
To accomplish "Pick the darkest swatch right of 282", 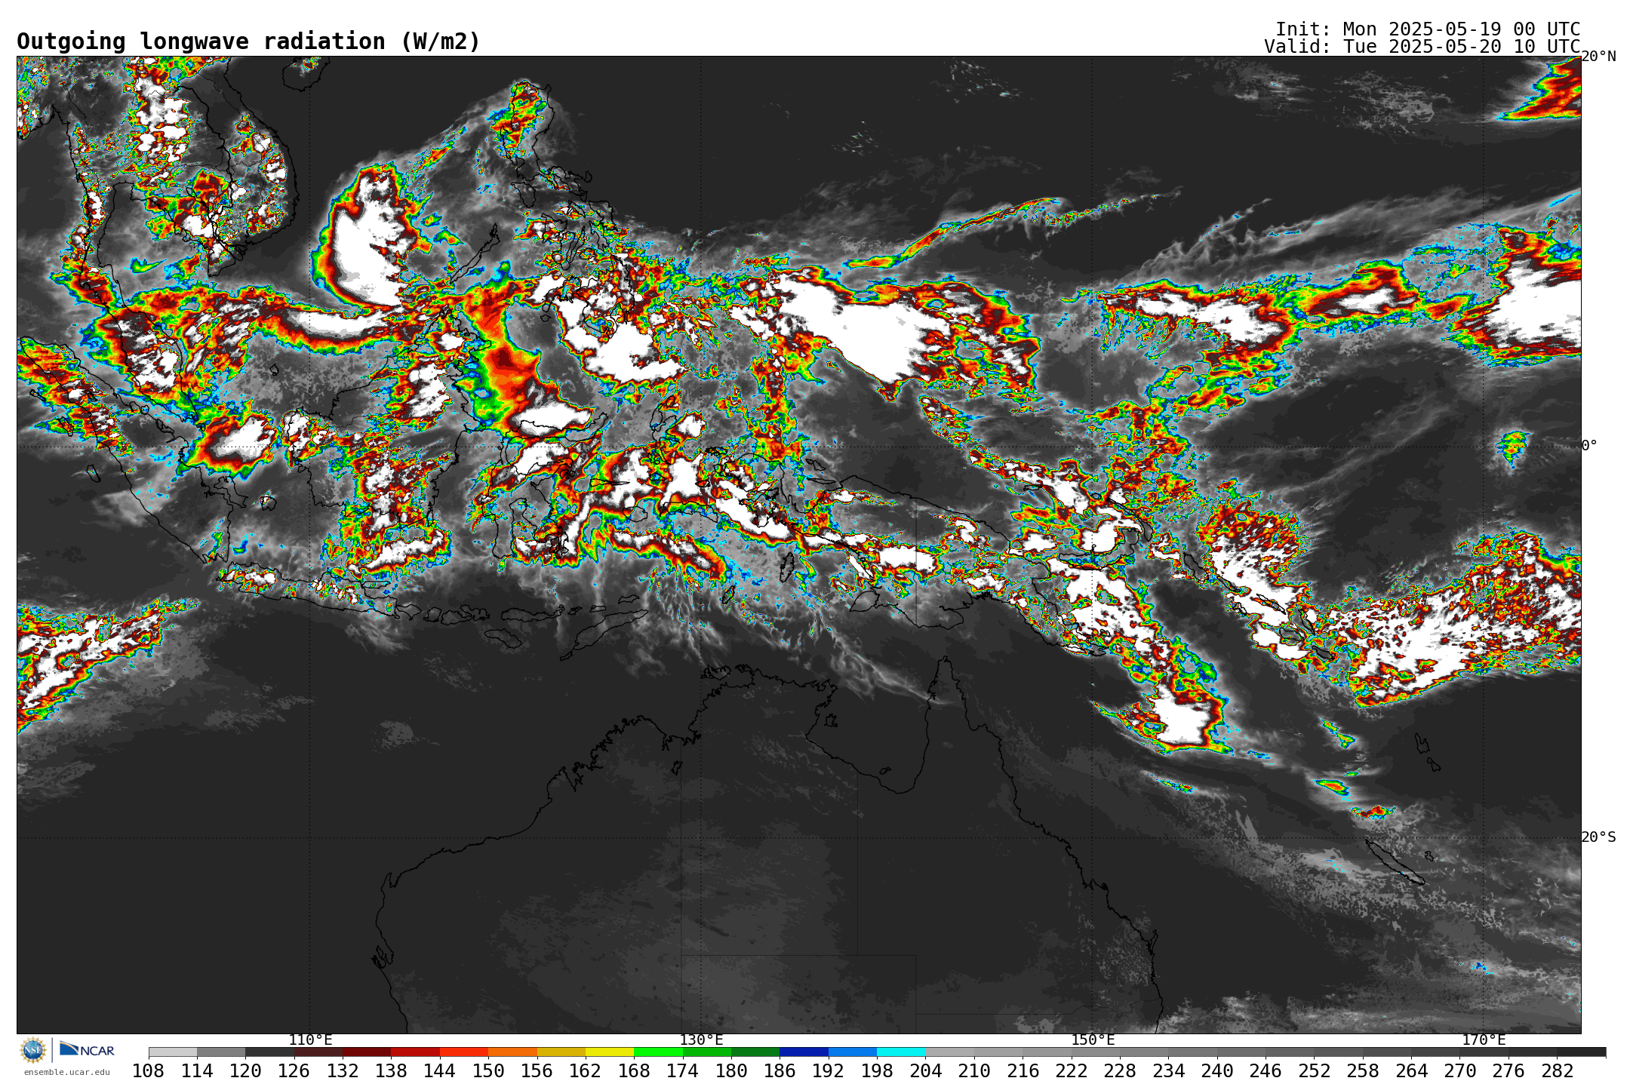I will pos(1581,1052).
